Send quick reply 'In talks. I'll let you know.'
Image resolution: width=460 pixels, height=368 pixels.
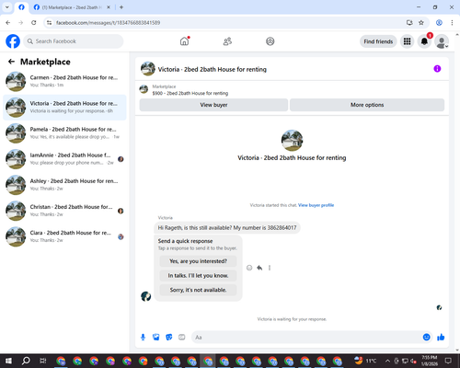(198, 276)
